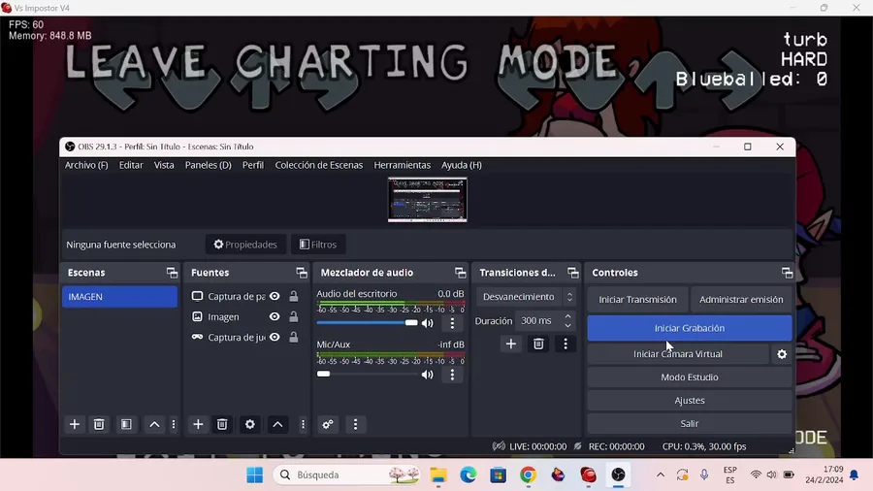
Task: Add a transition with the plus icon
Action: (510, 344)
